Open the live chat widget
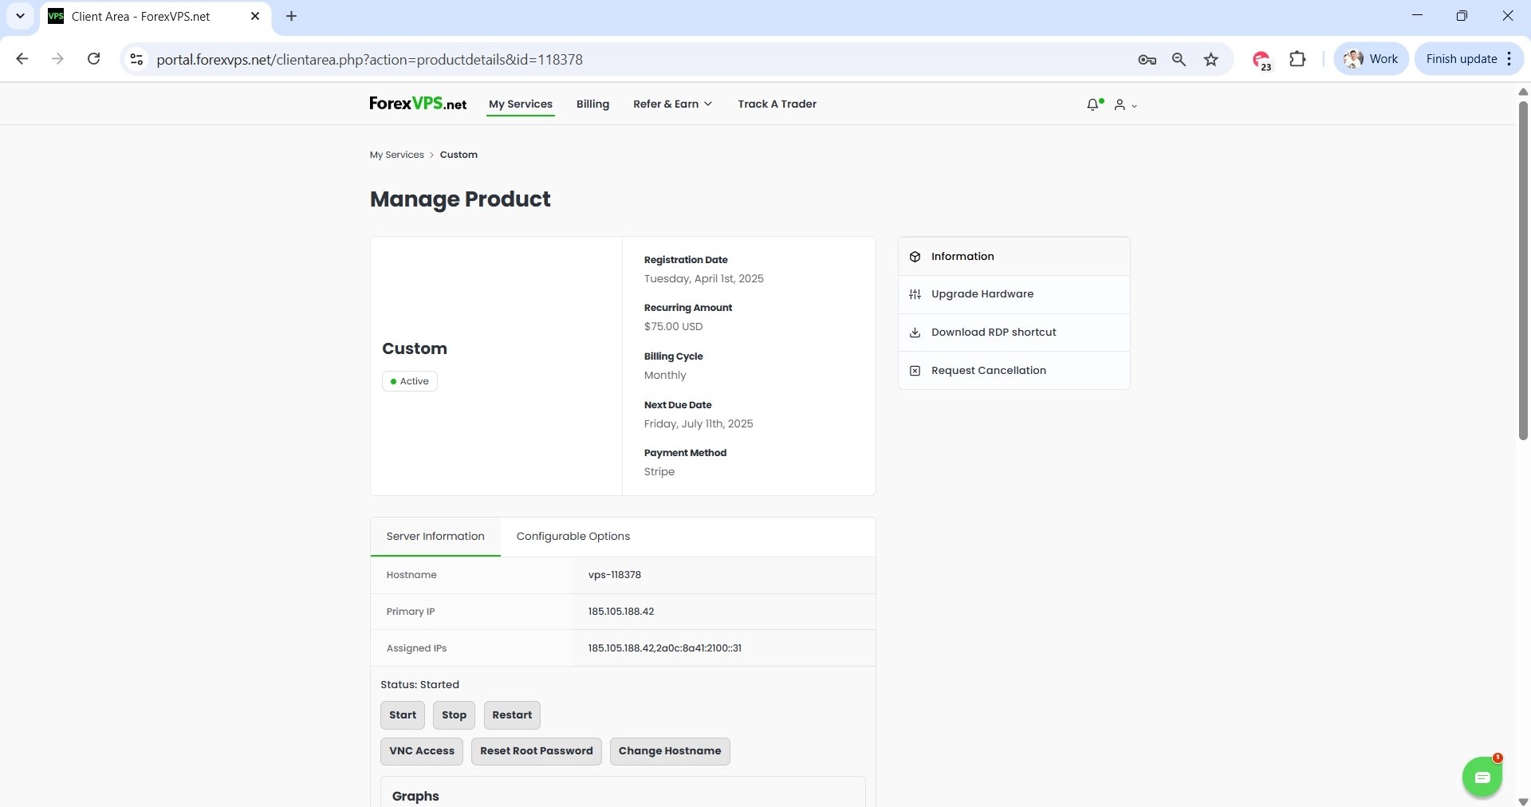The width and height of the screenshot is (1531, 807). [1482, 777]
